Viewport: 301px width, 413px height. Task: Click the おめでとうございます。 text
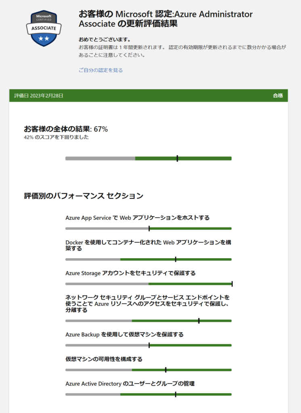(x=105, y=40)
